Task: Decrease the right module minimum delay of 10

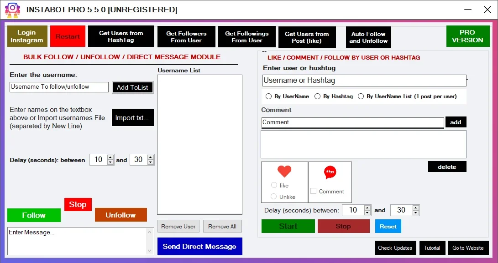Action: [367, 212]
